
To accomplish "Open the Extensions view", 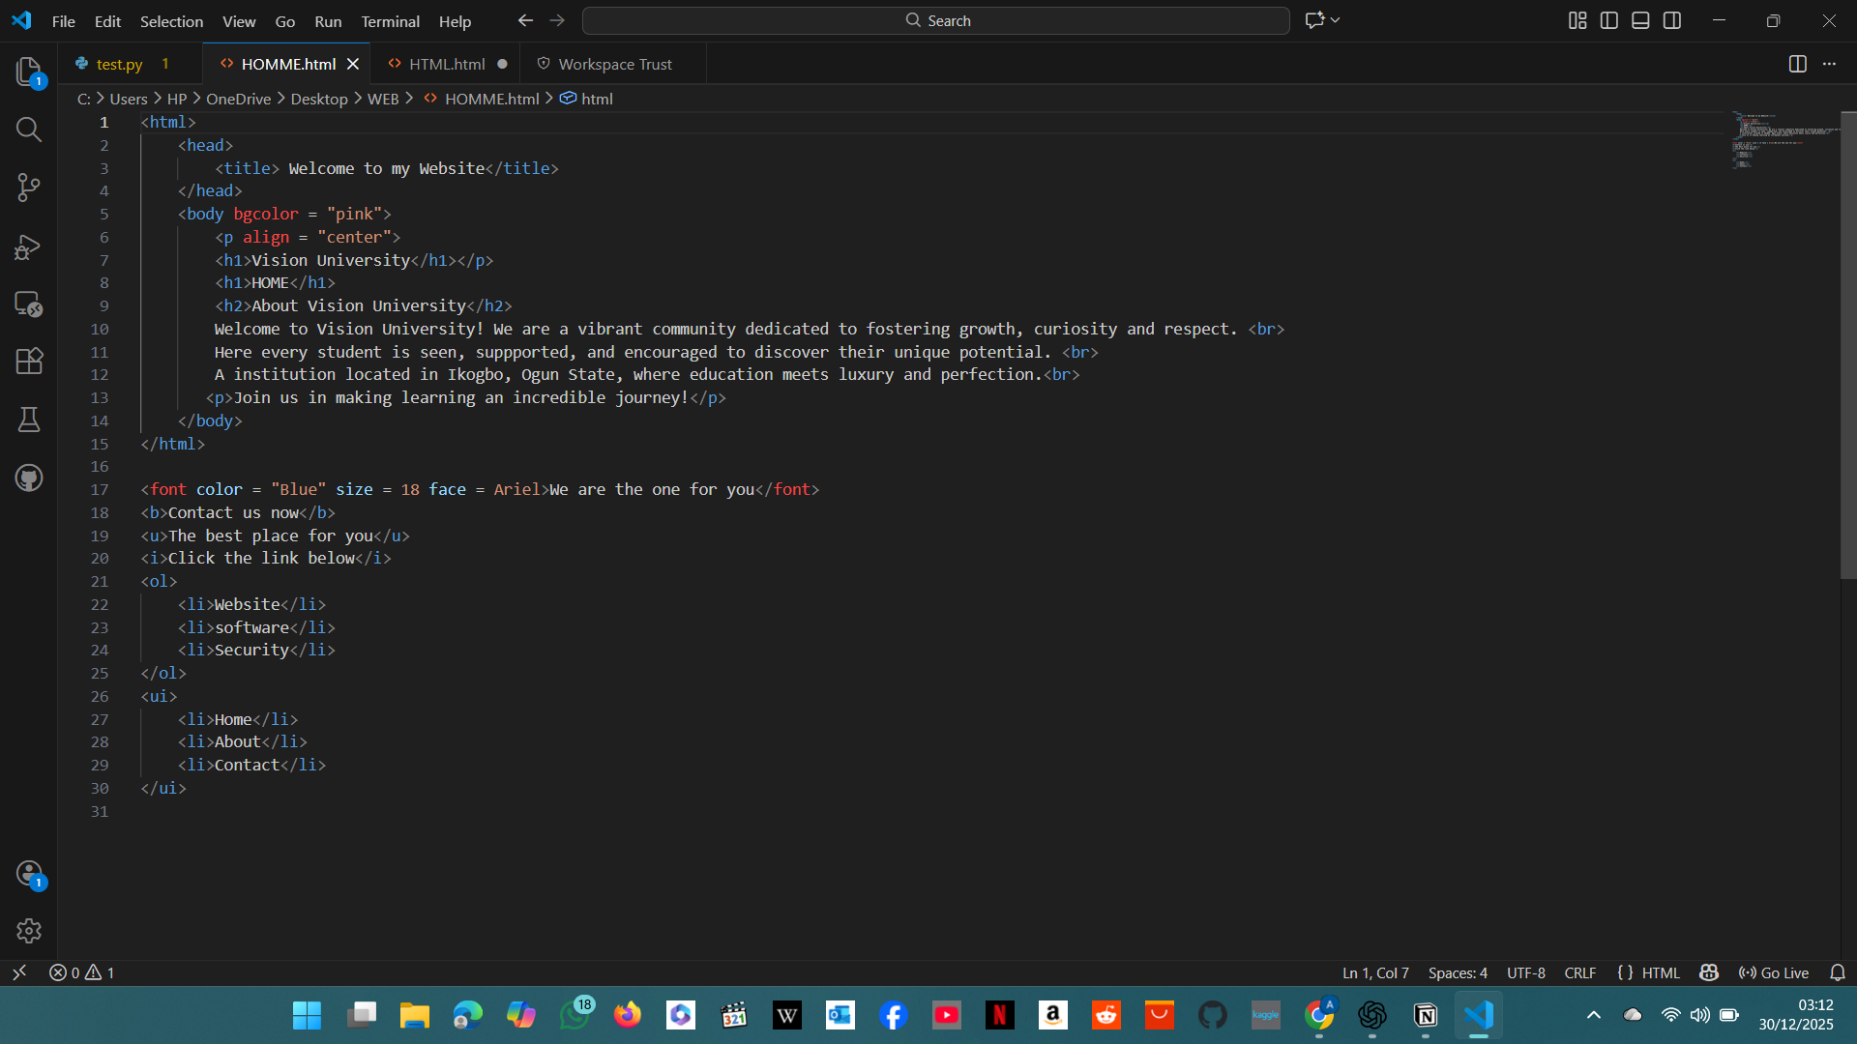I will coord(29,362).
